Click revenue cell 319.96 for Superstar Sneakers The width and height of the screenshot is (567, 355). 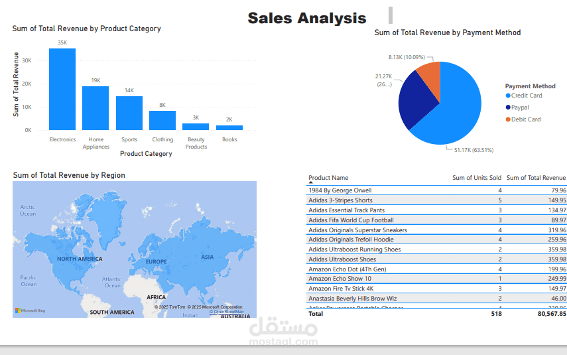(x=557, y=230)
